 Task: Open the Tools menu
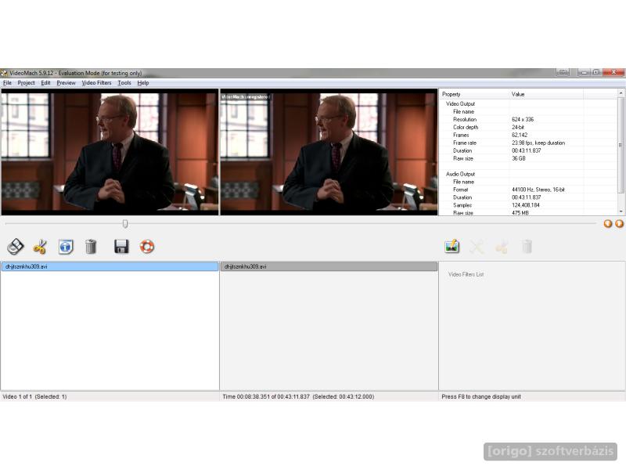point(124,83)
